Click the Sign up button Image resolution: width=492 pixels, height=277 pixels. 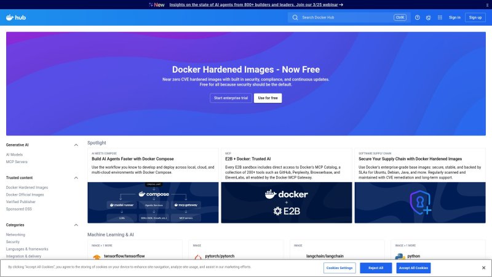(x=475, y=18)
